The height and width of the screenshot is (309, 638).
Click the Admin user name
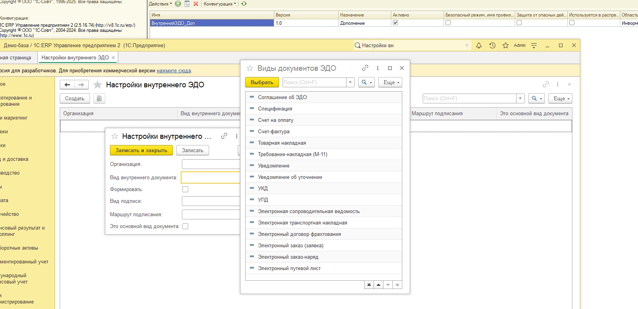click(x=519, y=46)
